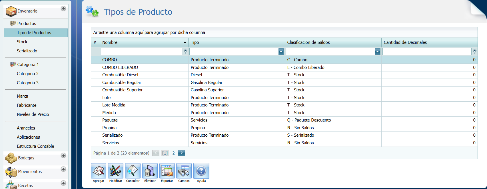Click the Nombre filter text field
Image resolution: width=487 pixels, height=189 pixels.
141,52
